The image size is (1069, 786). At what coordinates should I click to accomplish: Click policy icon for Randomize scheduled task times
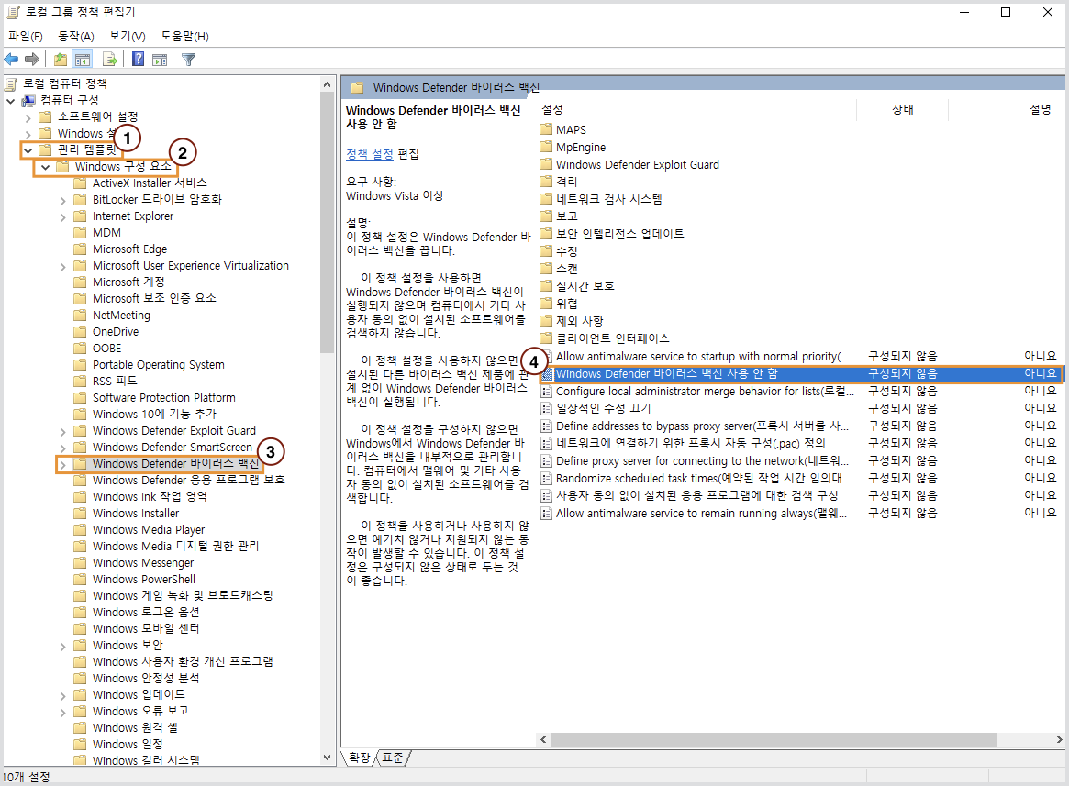[x=546, y=479]
